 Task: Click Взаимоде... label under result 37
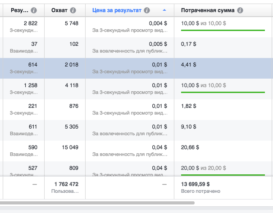tap(24, 51)
